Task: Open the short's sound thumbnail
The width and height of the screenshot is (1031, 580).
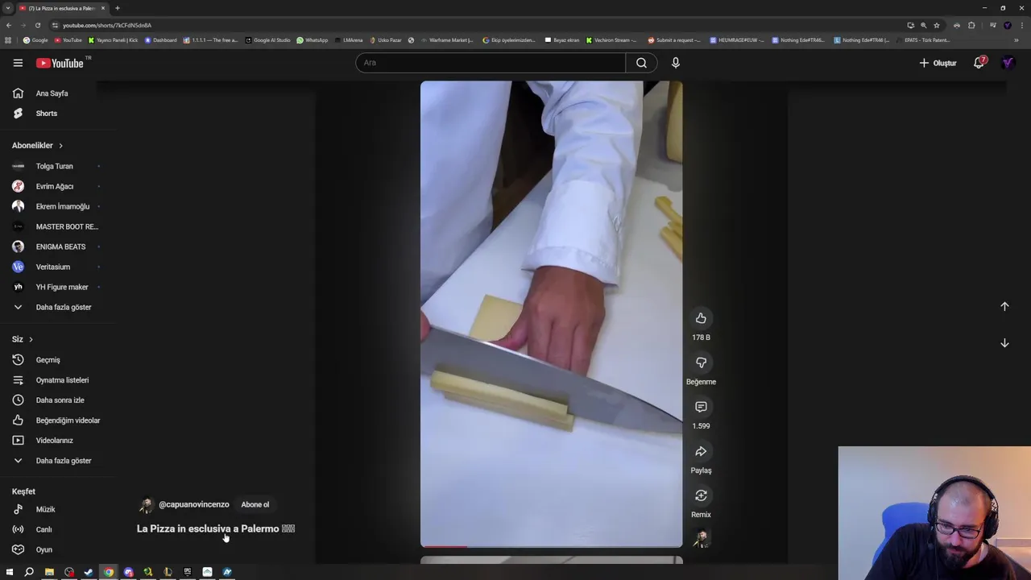Action: (x=701, y=538)
